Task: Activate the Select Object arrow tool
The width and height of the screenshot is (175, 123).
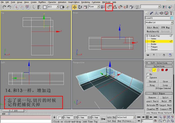Action: pyautogui.click(x=34, y=7)
